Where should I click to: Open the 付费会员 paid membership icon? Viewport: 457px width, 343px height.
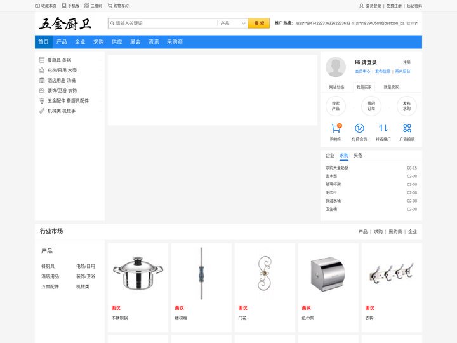pos(359,128)
